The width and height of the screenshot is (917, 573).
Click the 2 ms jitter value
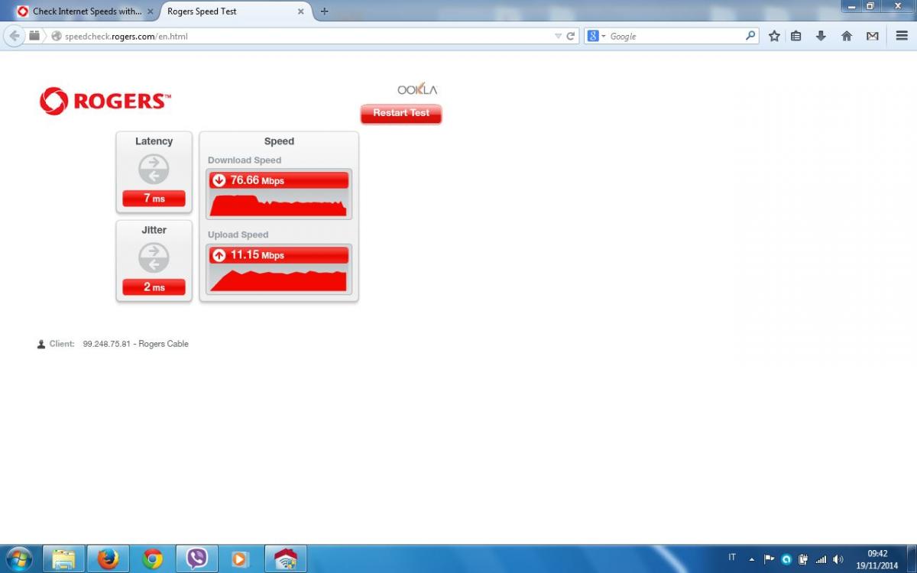click(154, 287)
